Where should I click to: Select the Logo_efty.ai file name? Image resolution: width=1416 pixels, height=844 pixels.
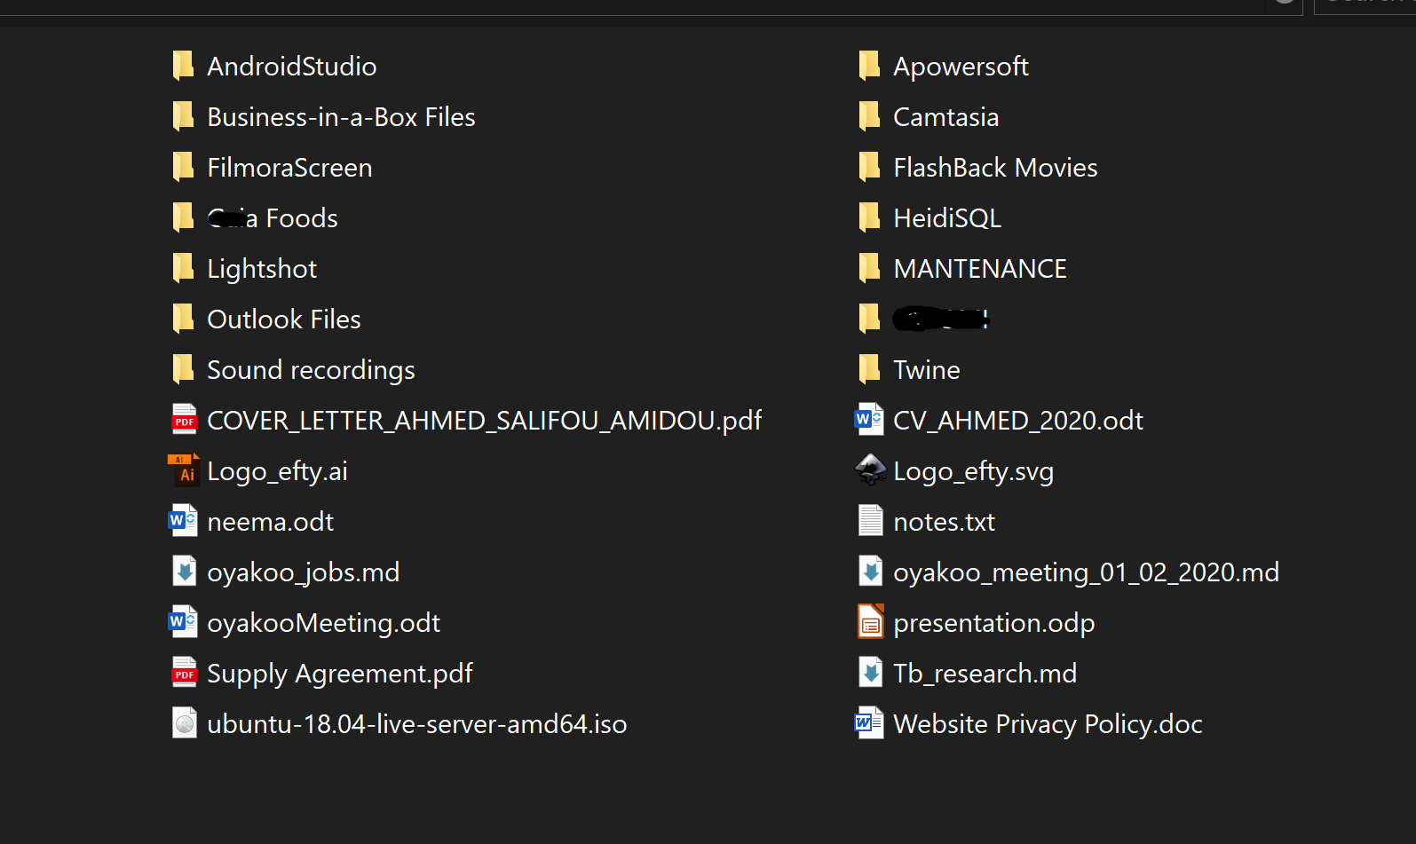tap(277, 471)
